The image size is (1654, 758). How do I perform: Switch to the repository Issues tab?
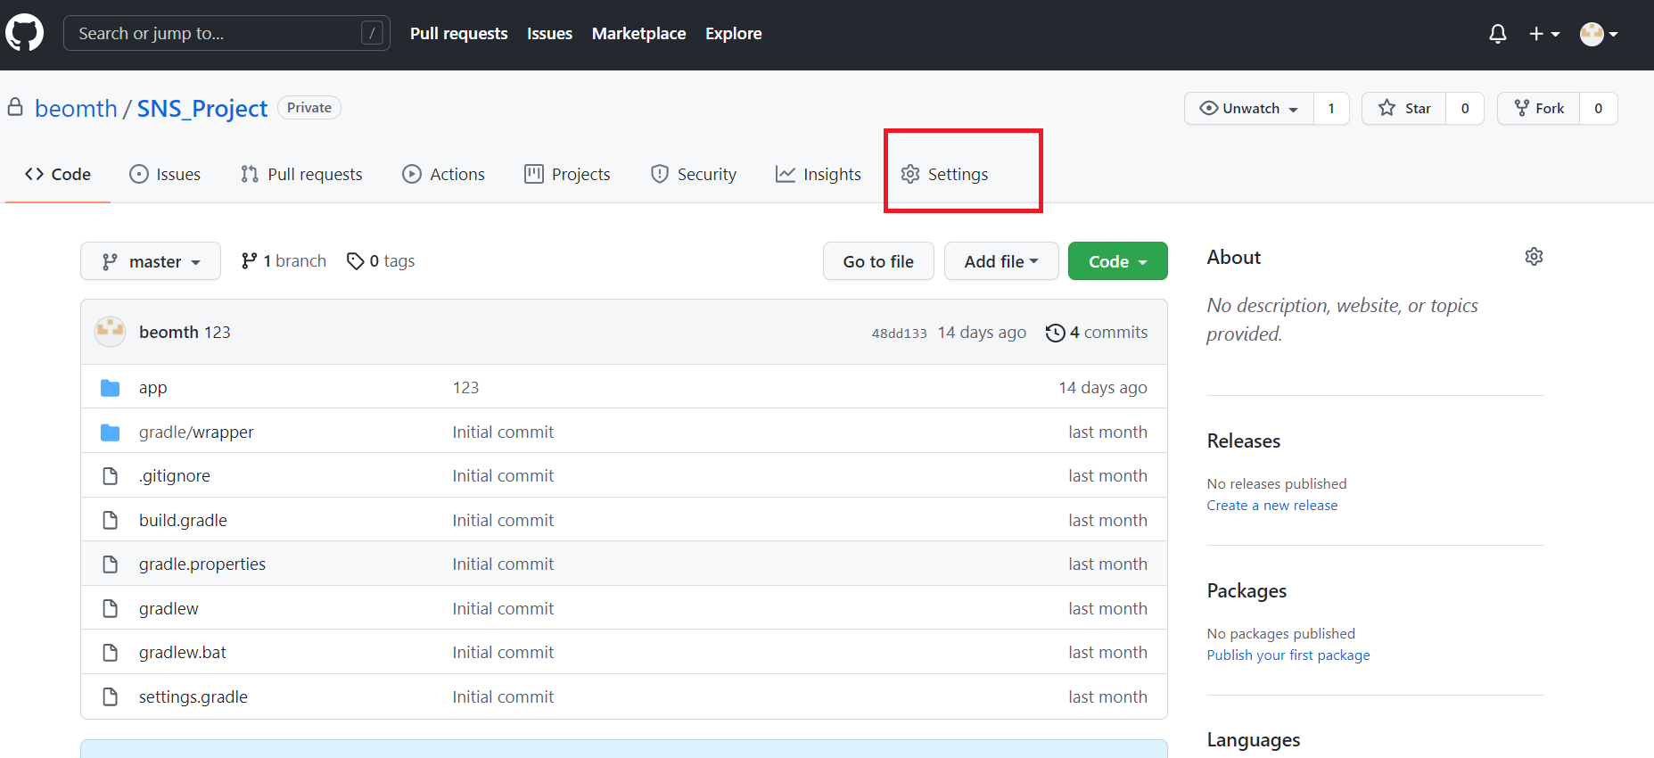coord(165,174)
